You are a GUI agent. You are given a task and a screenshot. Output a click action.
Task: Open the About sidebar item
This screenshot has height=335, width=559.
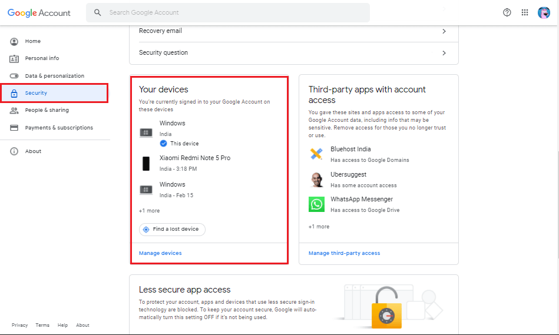point(33,151)
